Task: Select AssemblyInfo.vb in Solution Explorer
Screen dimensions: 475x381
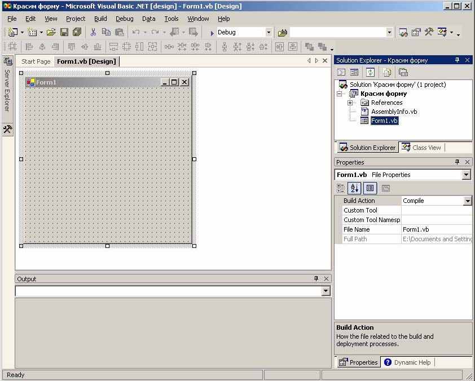Action: [394, 112]
